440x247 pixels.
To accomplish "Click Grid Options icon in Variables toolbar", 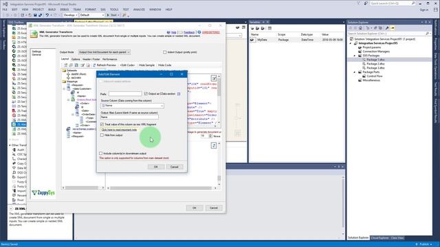I will [x=269, y=28].
